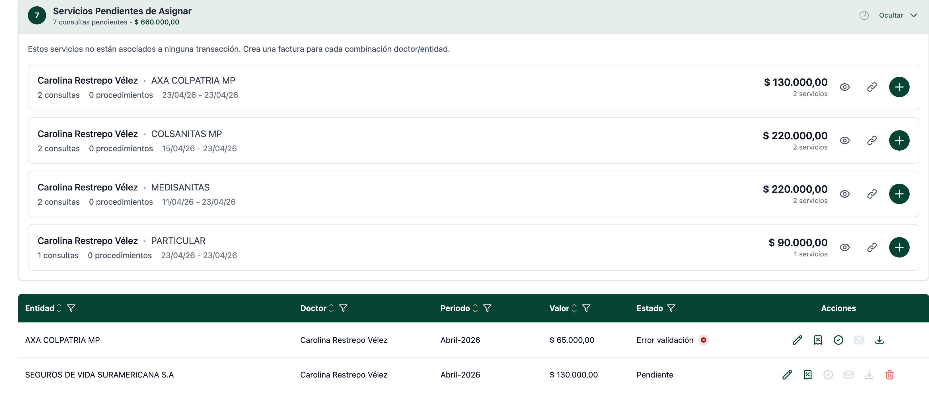Image resolution: width=929 pixels, height=398 pixels.
Task: Open receipt icon in SEGUROS DE VIDA SURAMERICANA row
Action: 808,375
